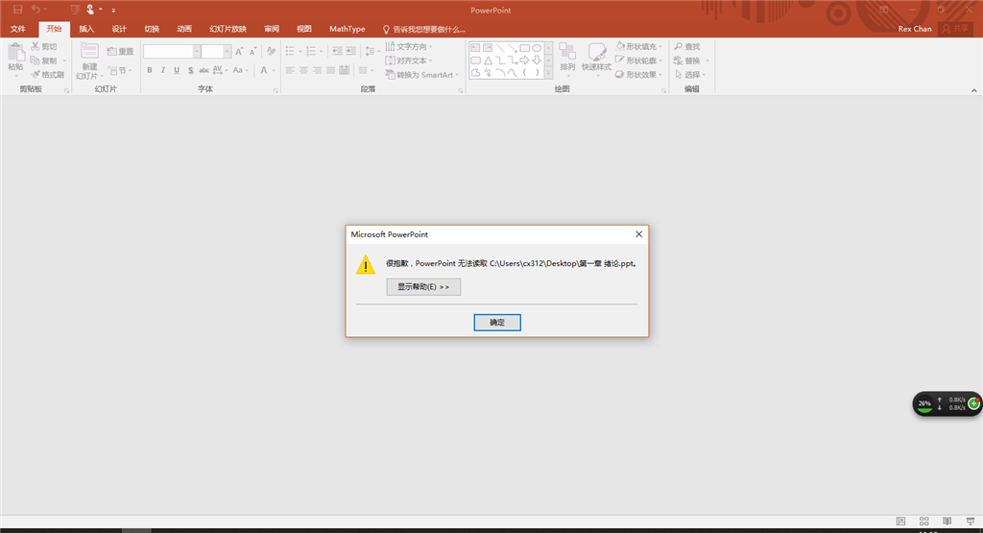The width and height of the screenshot is (983, 533).
Task: Click the Tell Me search box
Action: [424, 29]
